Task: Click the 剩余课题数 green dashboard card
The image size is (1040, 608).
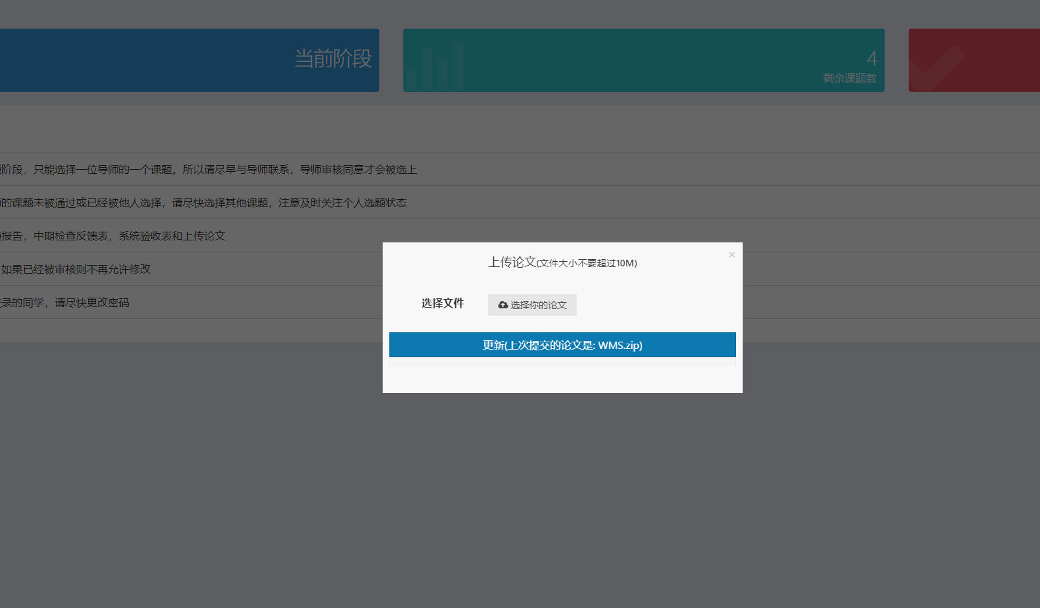Action: coord(643,60)
